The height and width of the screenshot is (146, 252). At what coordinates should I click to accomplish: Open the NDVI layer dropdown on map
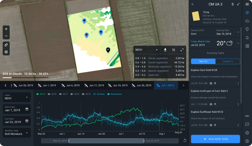coord(146,50)
